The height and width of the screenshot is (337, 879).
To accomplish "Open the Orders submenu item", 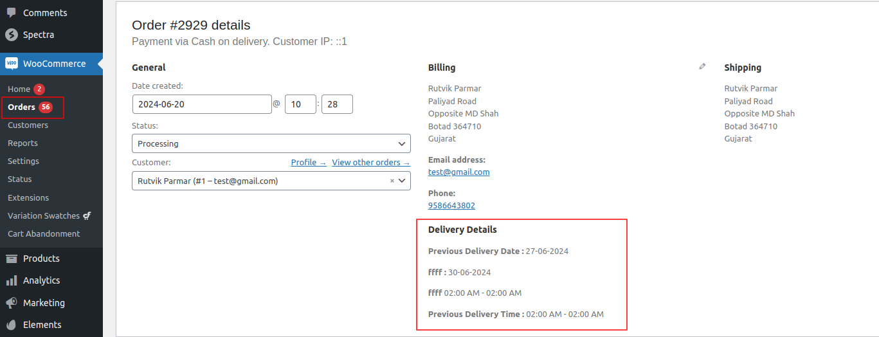I will pyautogui.click(x=21, y=107).
